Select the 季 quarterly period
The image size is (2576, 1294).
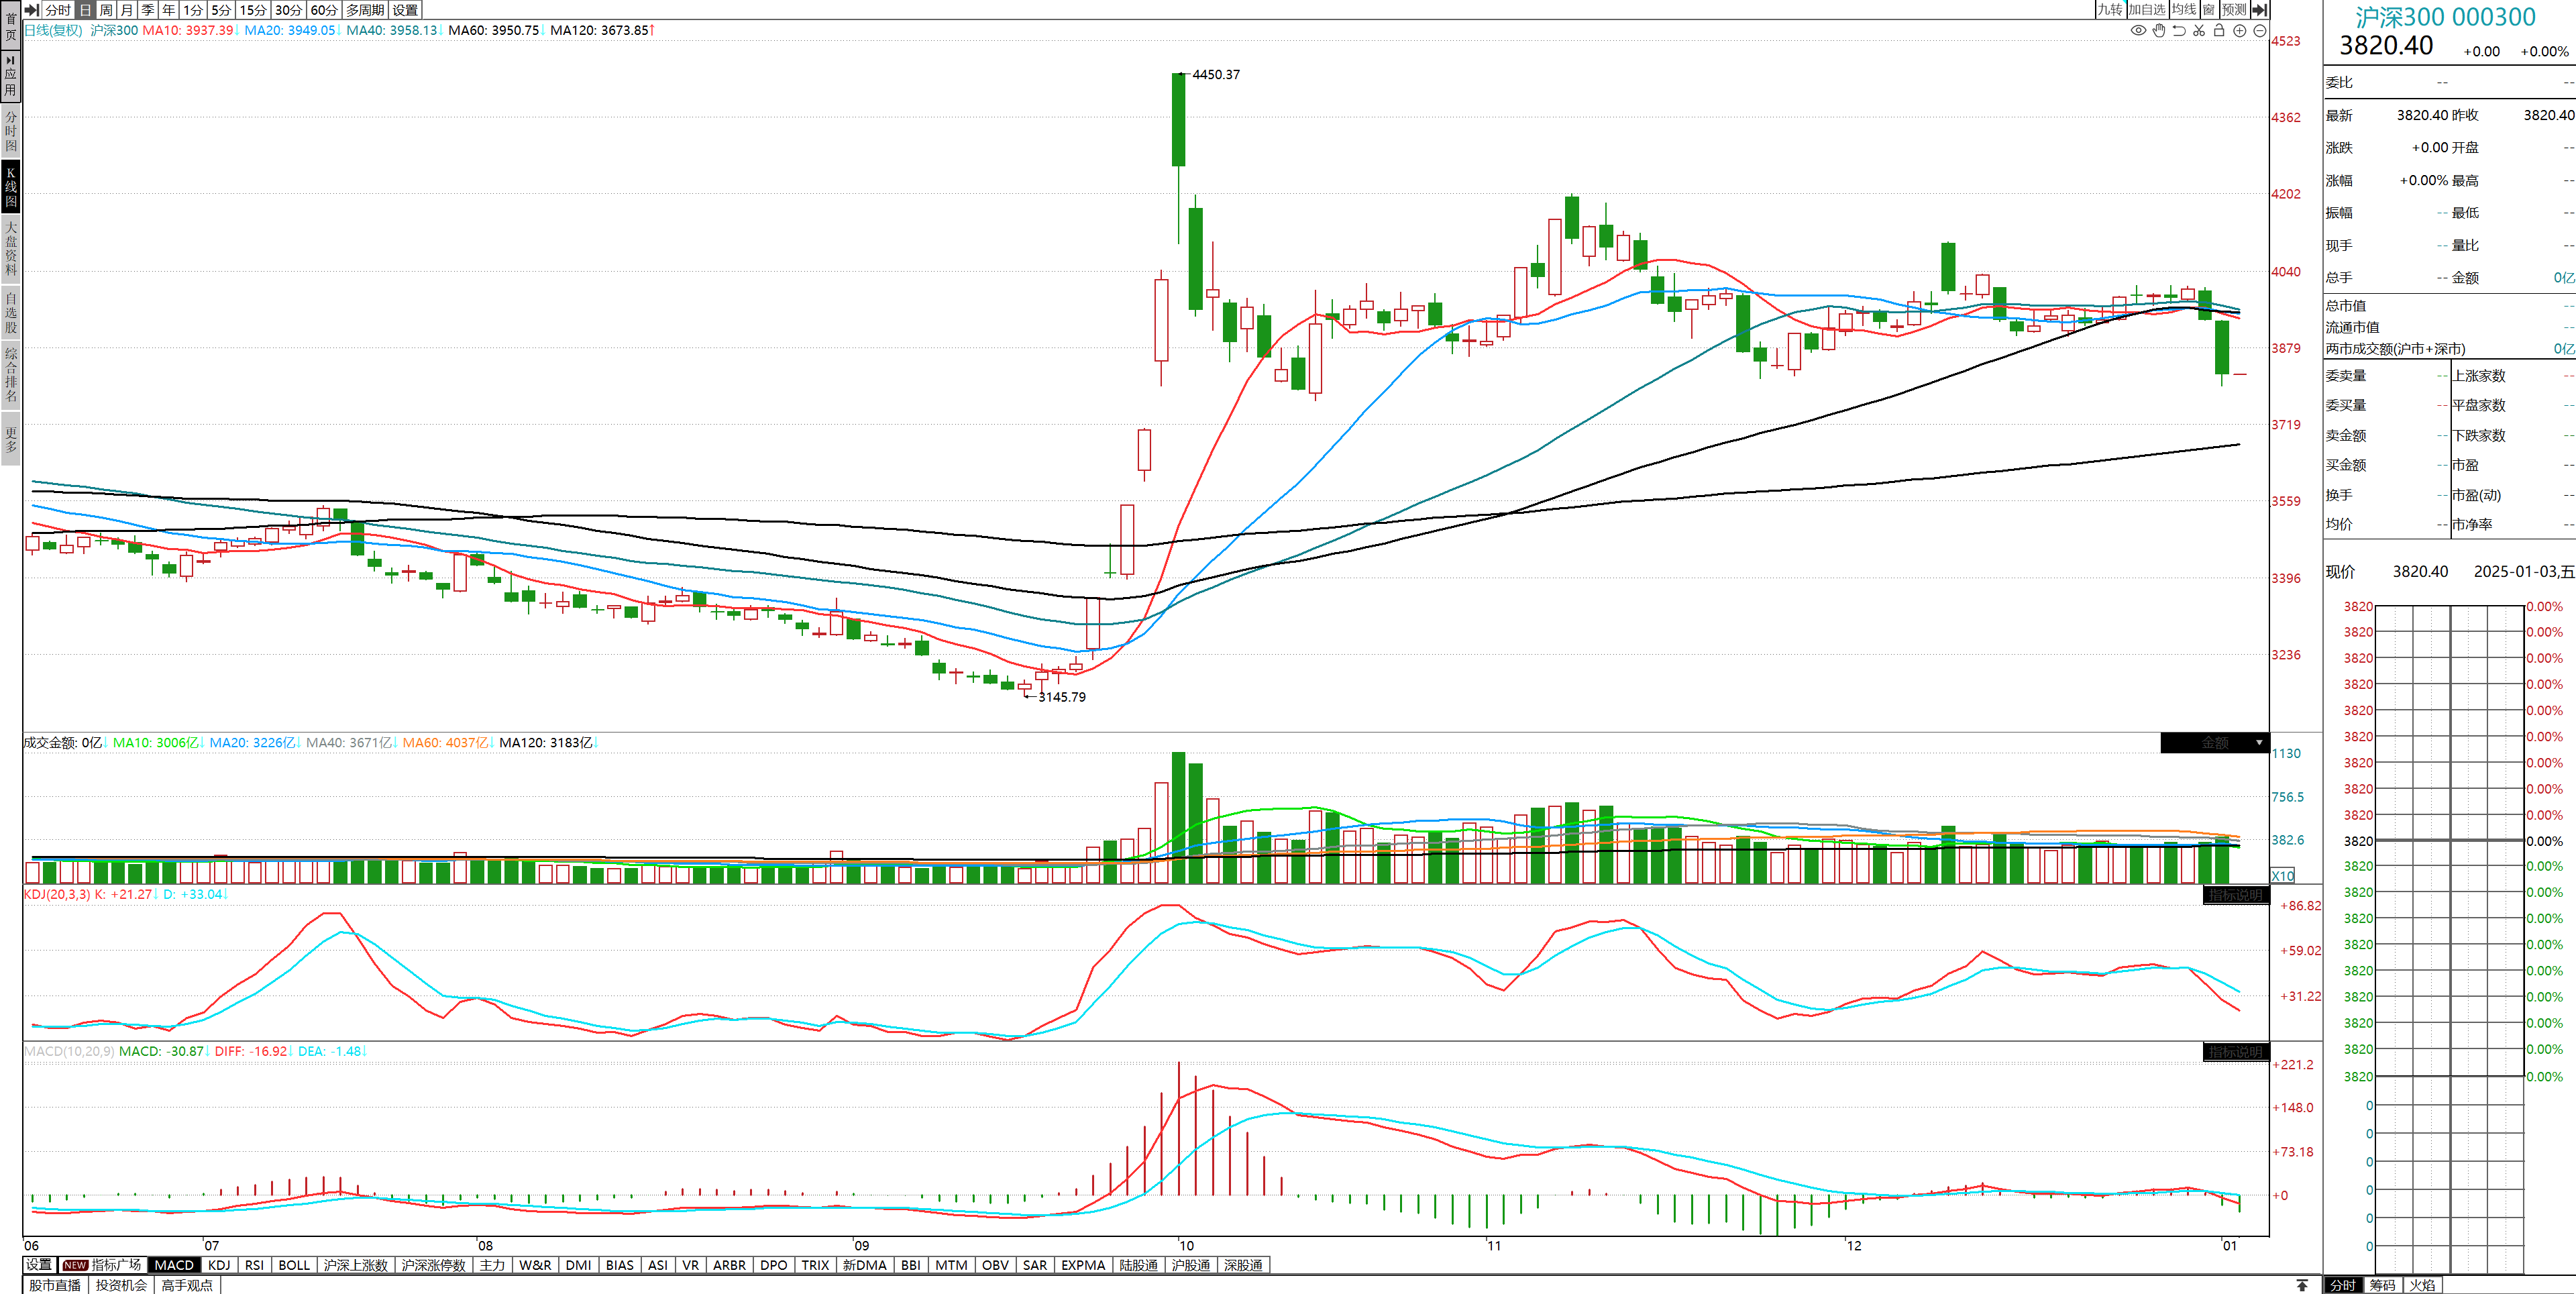pos(148,10)
